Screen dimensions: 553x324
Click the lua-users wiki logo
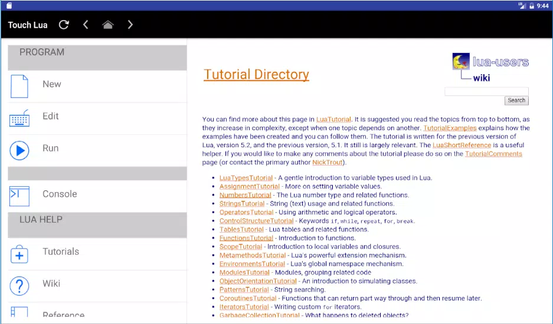(x=490, y=68)
